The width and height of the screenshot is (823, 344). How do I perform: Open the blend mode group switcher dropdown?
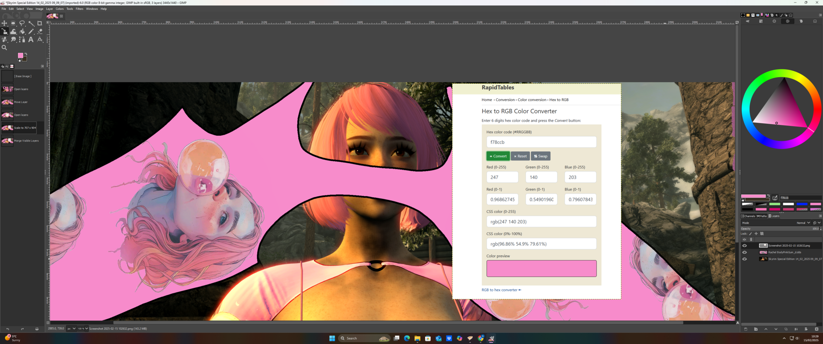[x=817, y=223]
